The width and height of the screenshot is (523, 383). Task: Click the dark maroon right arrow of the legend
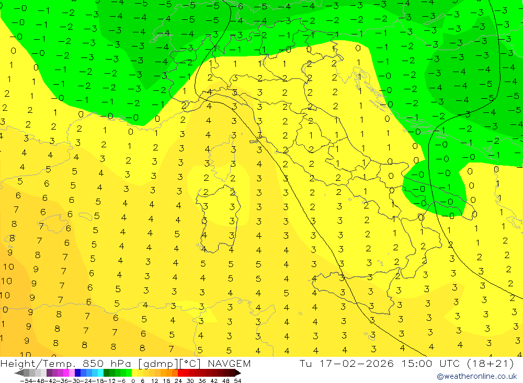click(x=238, y=373)
